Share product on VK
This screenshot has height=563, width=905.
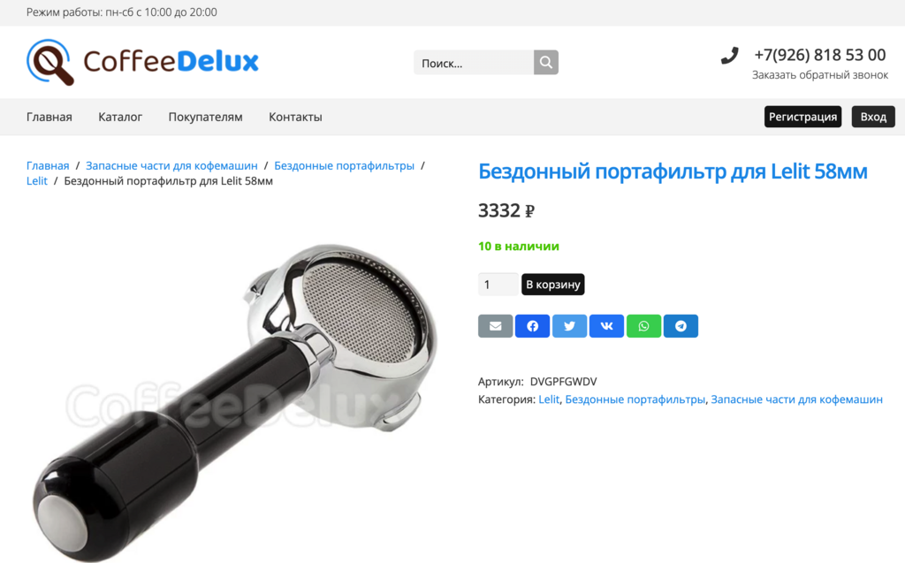606,326
